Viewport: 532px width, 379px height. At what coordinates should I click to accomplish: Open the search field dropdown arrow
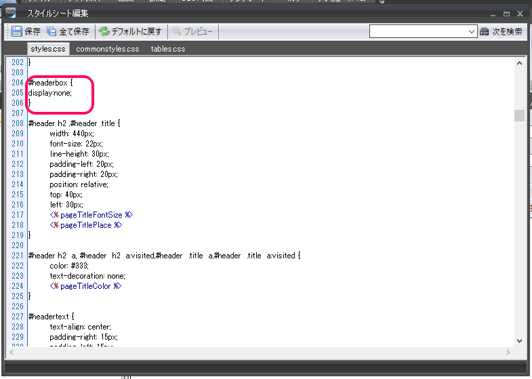point(472,31)
